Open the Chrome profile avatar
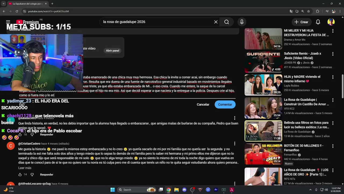The image size is (344, 194). click(x=334, y=11)
